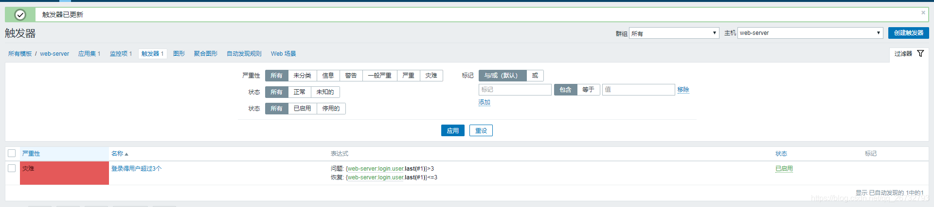Switch to the 图形 tab

(x=179, y=54)
